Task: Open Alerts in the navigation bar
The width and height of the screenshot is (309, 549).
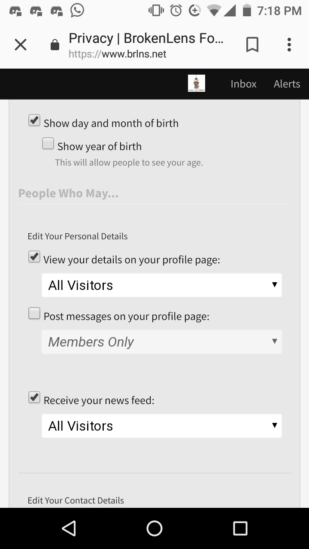Action: 287,84
